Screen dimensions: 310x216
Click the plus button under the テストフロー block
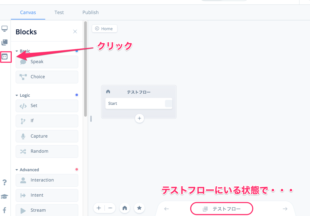139,118
